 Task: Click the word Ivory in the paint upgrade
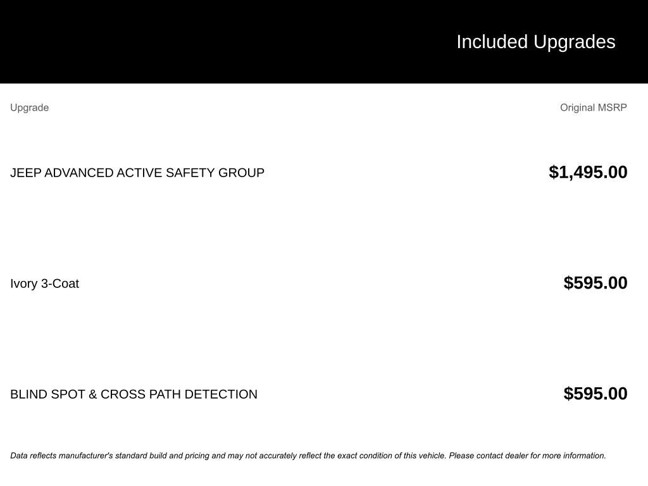pyautogui.click(x=24, y=283)
